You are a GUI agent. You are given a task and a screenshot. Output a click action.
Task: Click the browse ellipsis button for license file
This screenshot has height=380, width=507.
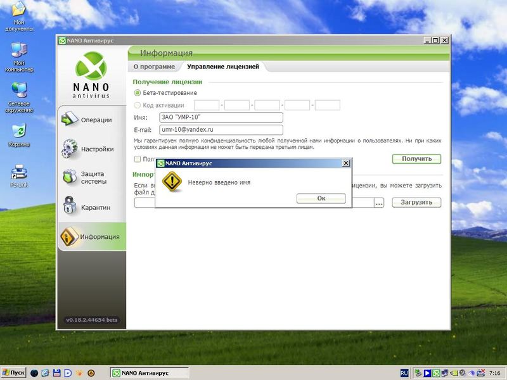(x=379, y=203)
